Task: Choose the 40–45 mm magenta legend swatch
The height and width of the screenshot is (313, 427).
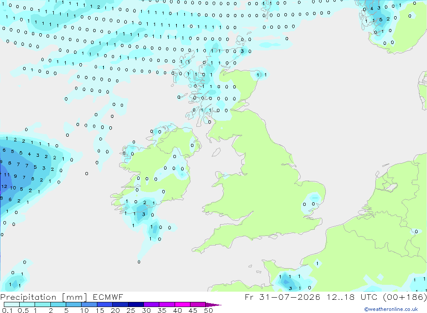Action: point(182,304)
